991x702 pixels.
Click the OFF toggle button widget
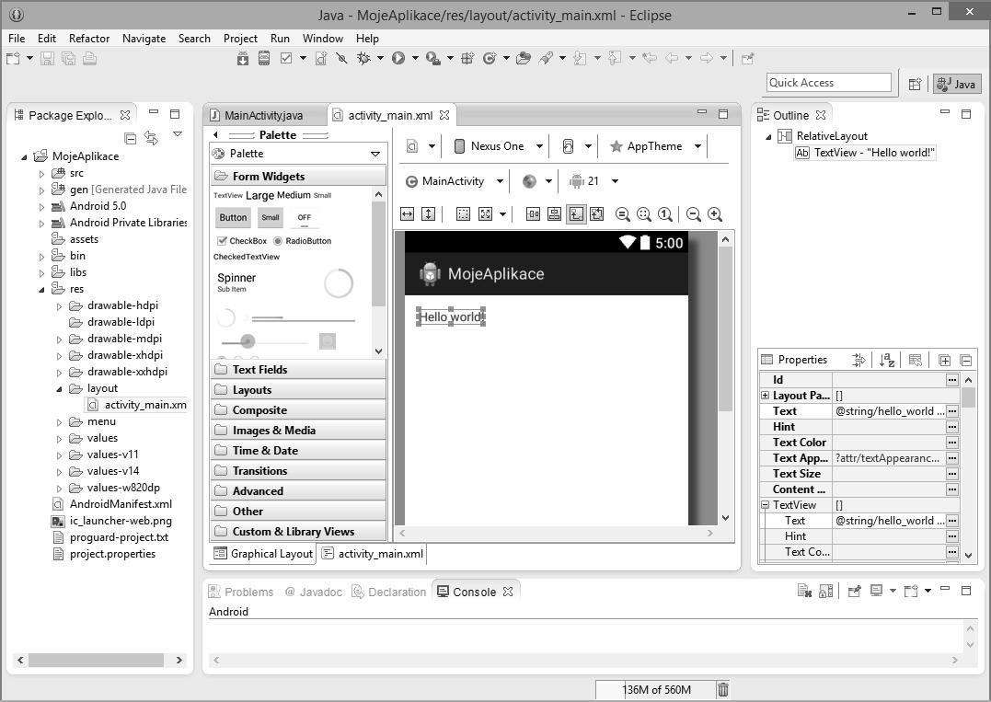click(x=304, y=218)
